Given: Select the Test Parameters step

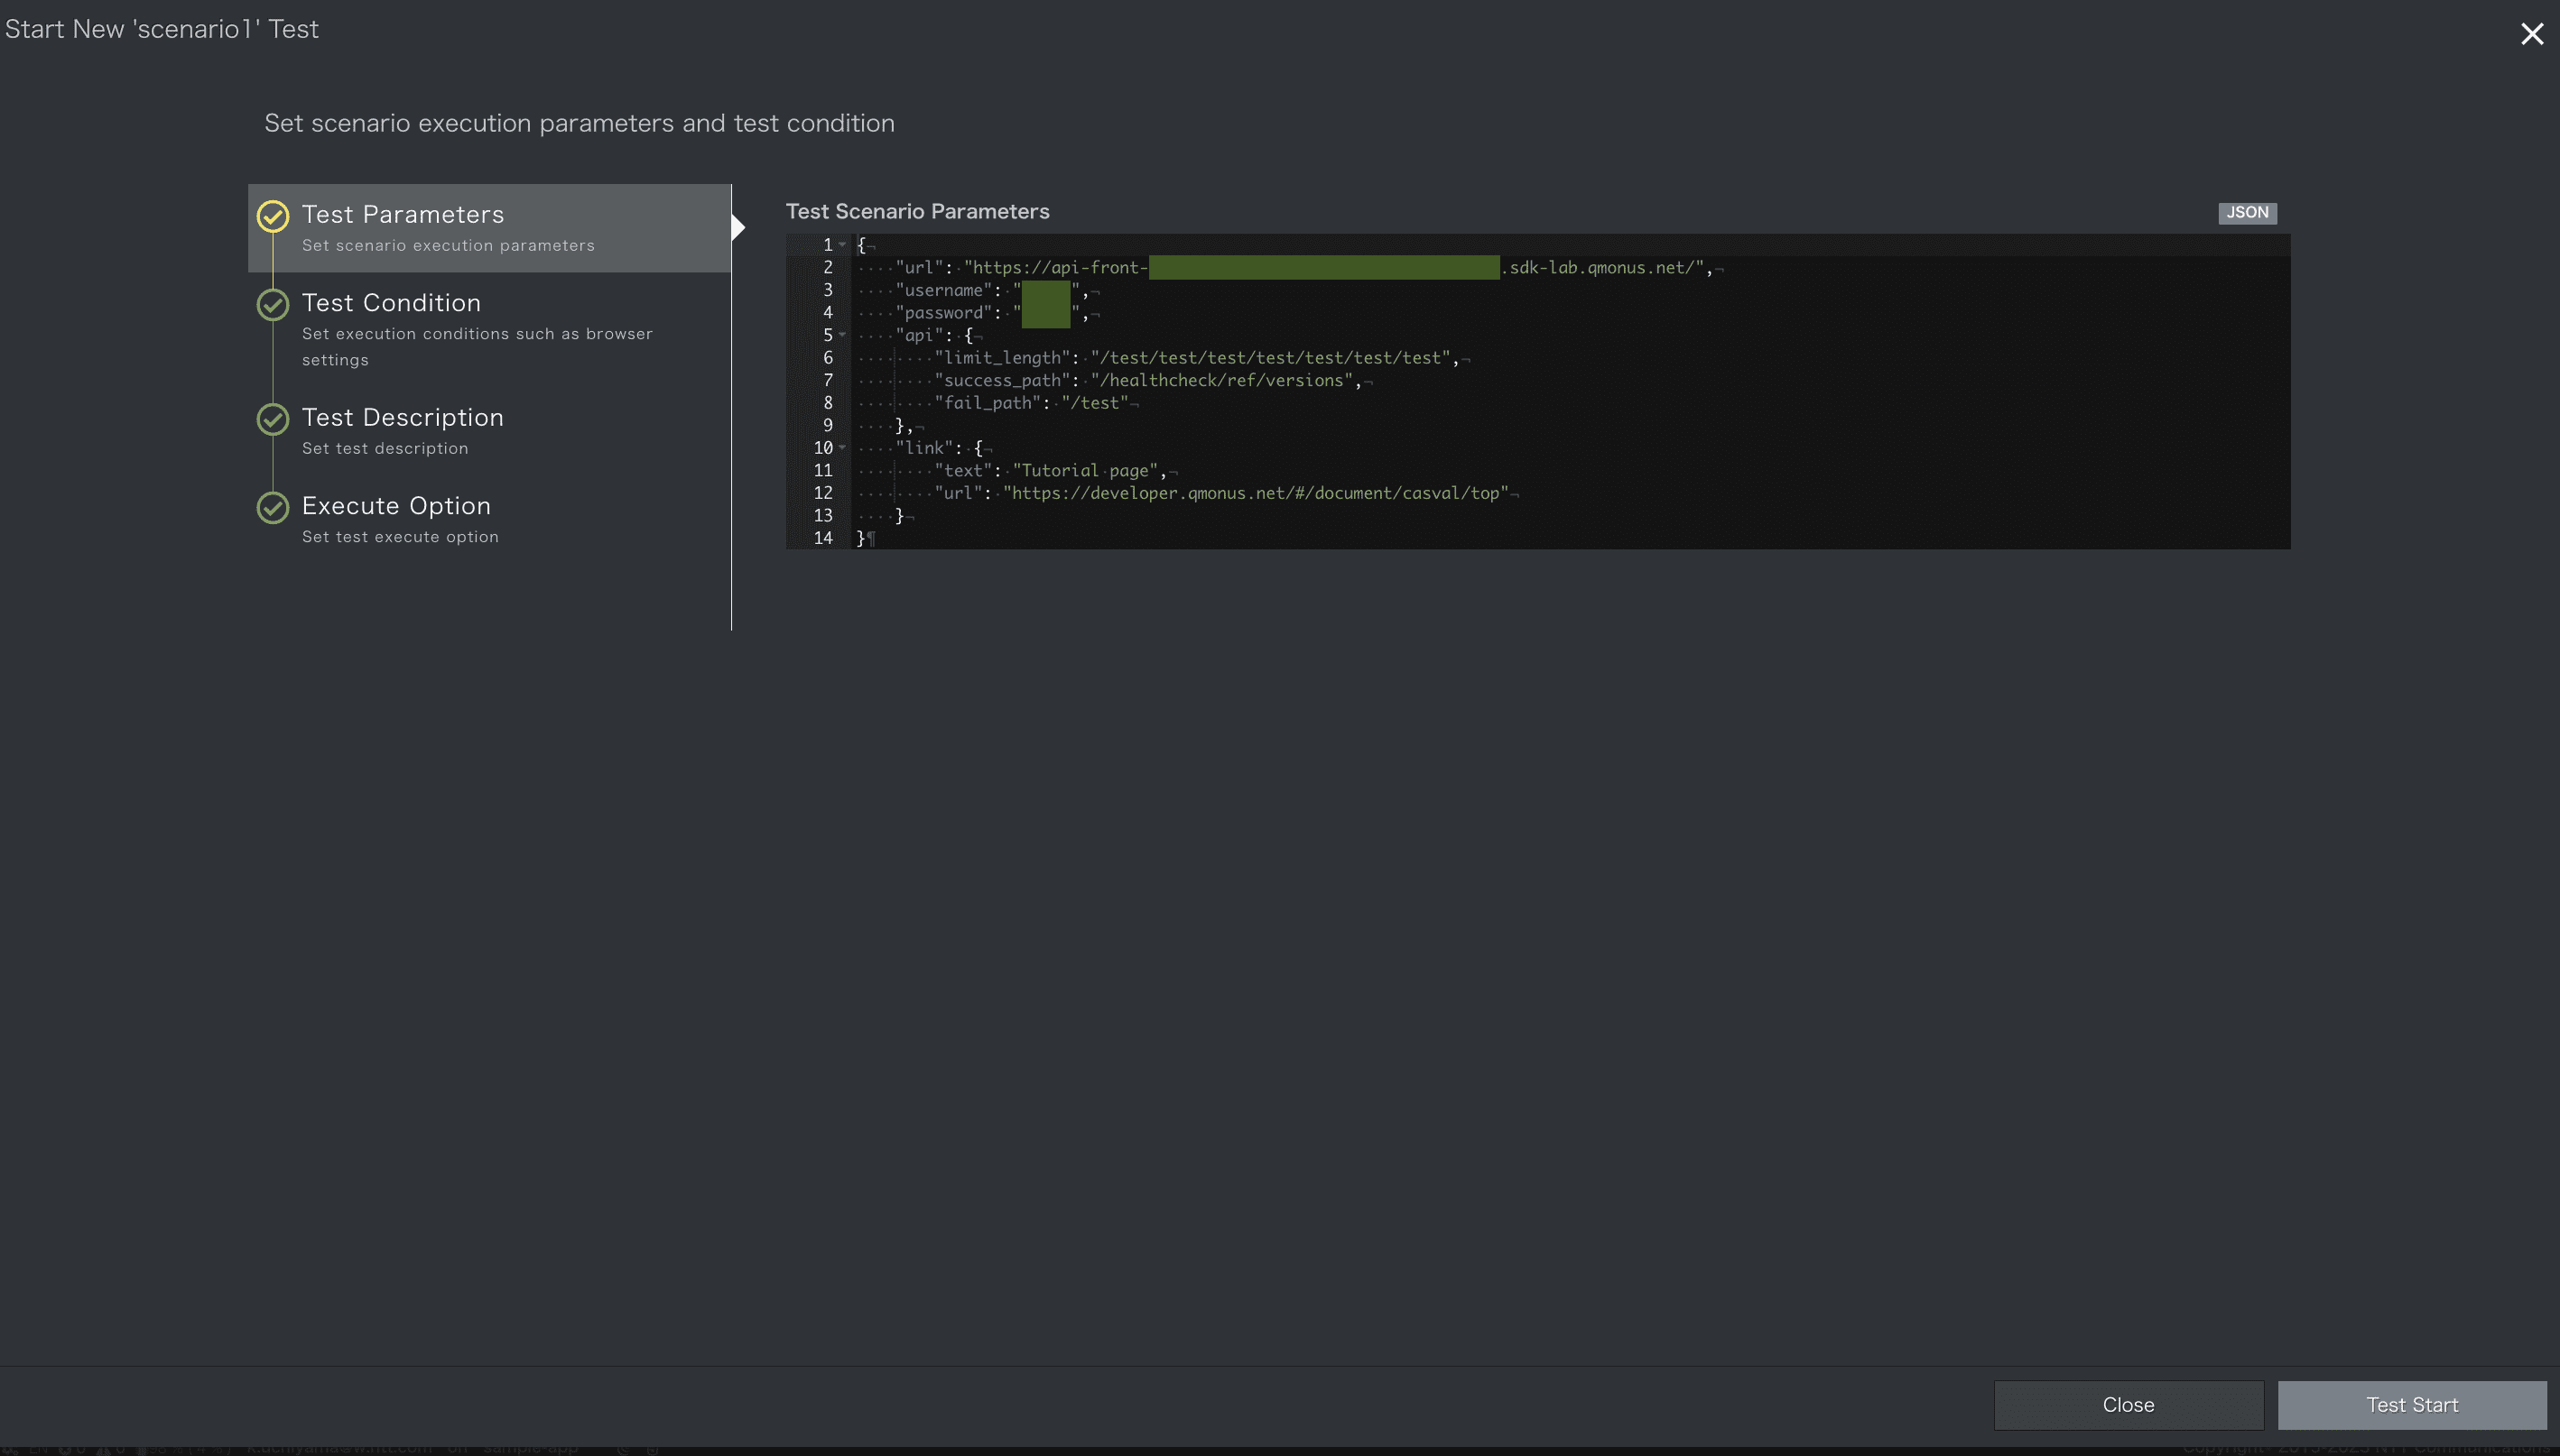Looking at the screenshot, I should (403, 215).
